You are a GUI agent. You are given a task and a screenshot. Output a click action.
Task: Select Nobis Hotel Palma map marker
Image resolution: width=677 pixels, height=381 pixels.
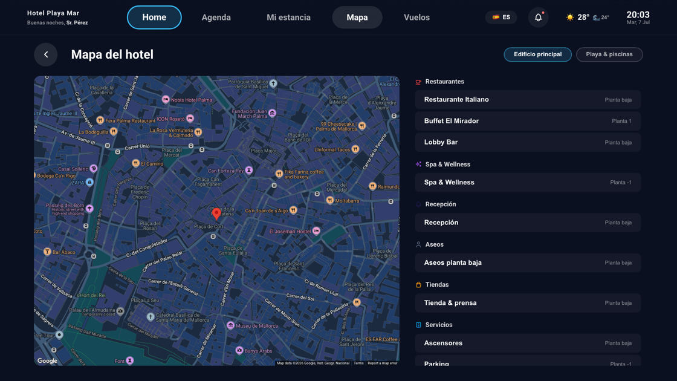tap(166, 100)
